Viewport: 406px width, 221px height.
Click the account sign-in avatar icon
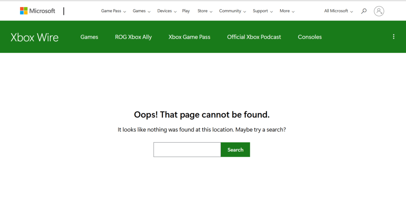(379, 11)
